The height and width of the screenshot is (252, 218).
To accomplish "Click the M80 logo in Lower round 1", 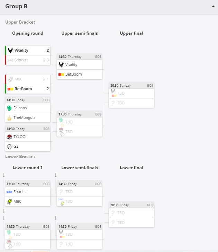I will tap(9, 201).
